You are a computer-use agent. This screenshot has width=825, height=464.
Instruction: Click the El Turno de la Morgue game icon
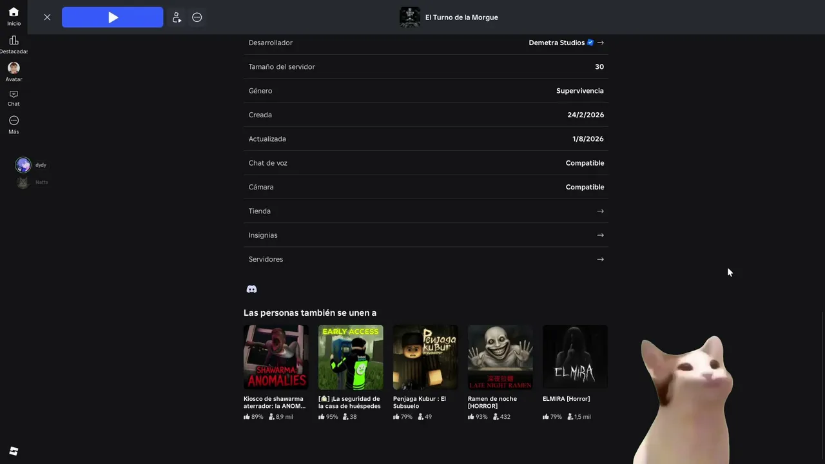coord(410,17)
